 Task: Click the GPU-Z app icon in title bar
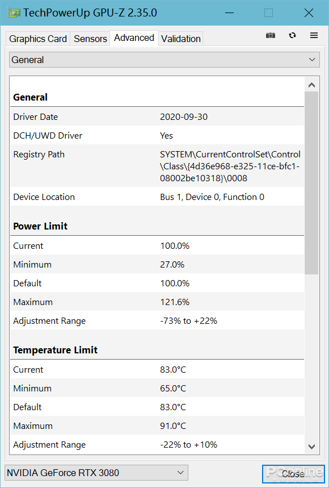pyautogui.click(x=15, y=13)
